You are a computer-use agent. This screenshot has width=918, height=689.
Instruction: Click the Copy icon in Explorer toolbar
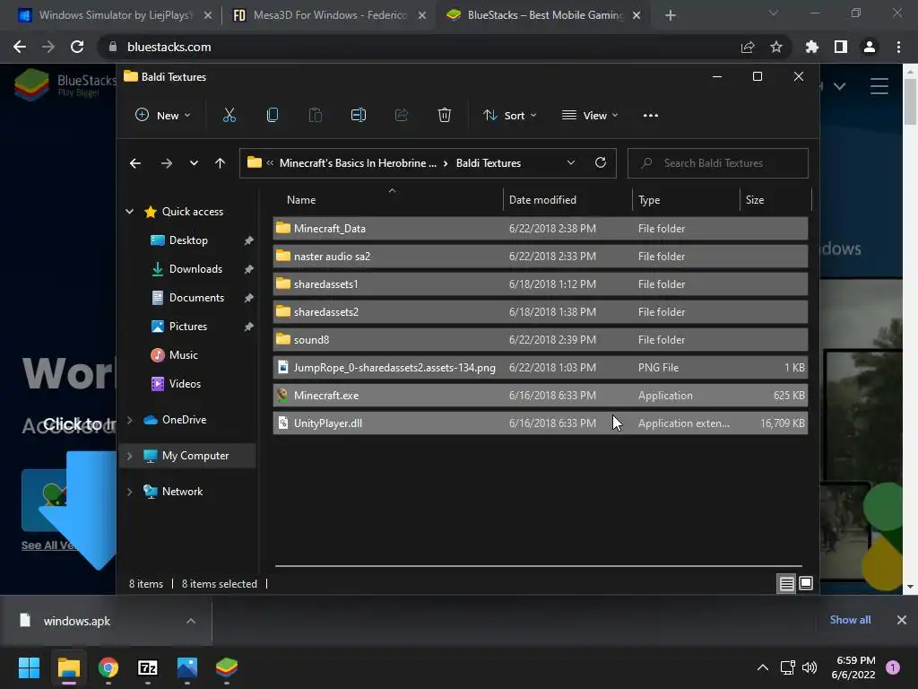click(x=273, y=116)
